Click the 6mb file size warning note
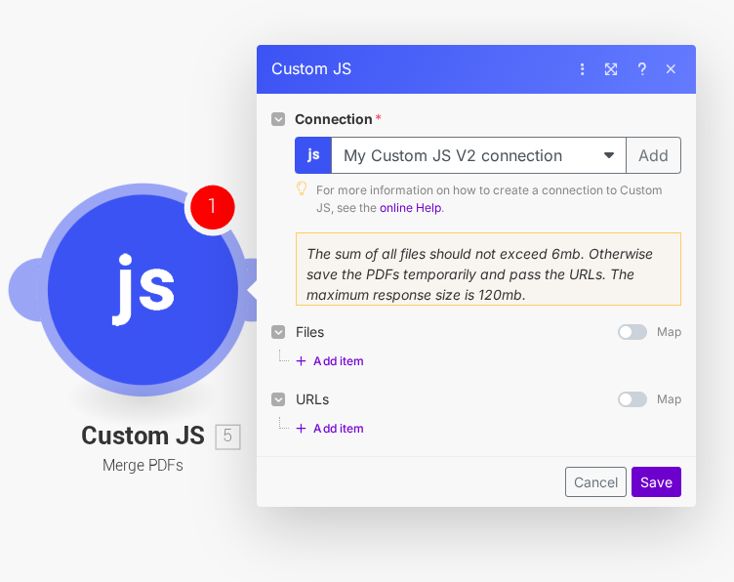 pyautogui.click(x=488, y=270)
